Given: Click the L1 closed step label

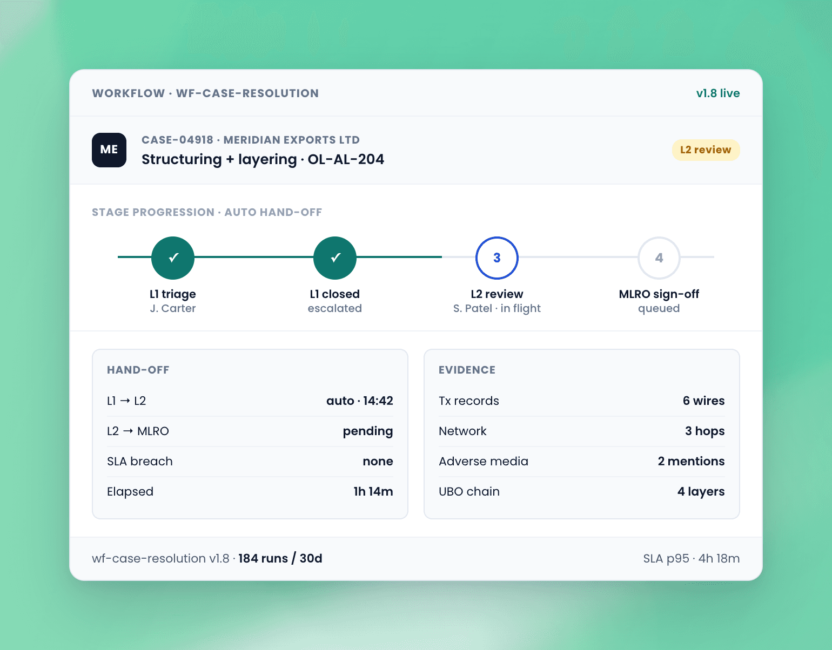Looking at the screenshot, I should tap(335, 294).
